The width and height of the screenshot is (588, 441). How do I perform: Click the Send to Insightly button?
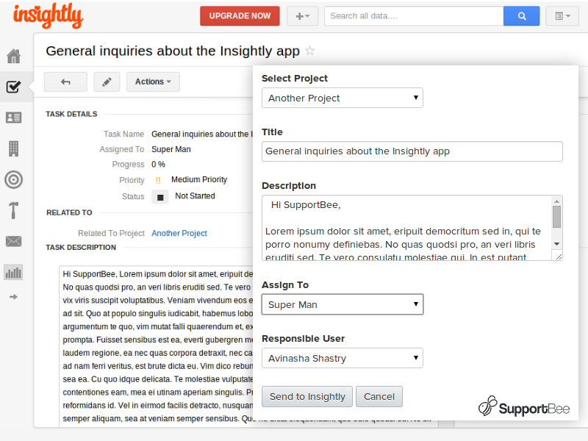(306, 396)
